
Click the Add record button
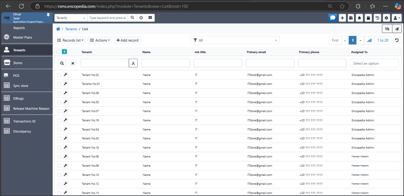[128, 40]
